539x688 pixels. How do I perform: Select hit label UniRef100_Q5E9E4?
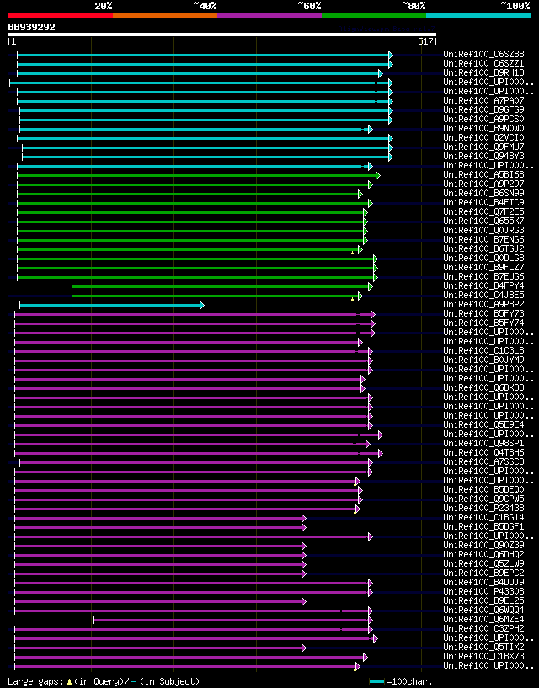(x=483, y=424)
